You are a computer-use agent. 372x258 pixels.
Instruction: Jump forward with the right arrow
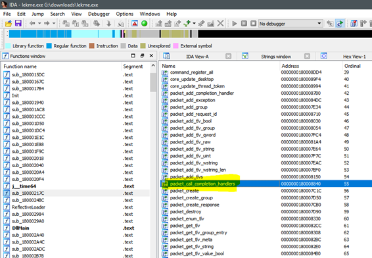tap(47, 23)
